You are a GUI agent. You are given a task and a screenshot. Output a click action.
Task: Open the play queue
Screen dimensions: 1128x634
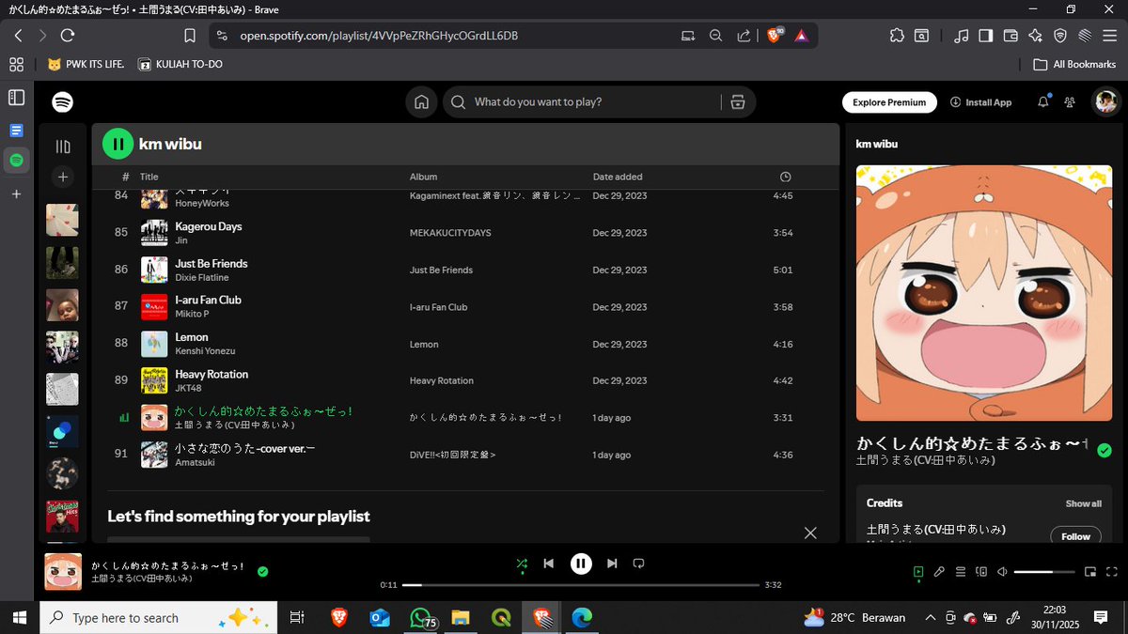961,571
